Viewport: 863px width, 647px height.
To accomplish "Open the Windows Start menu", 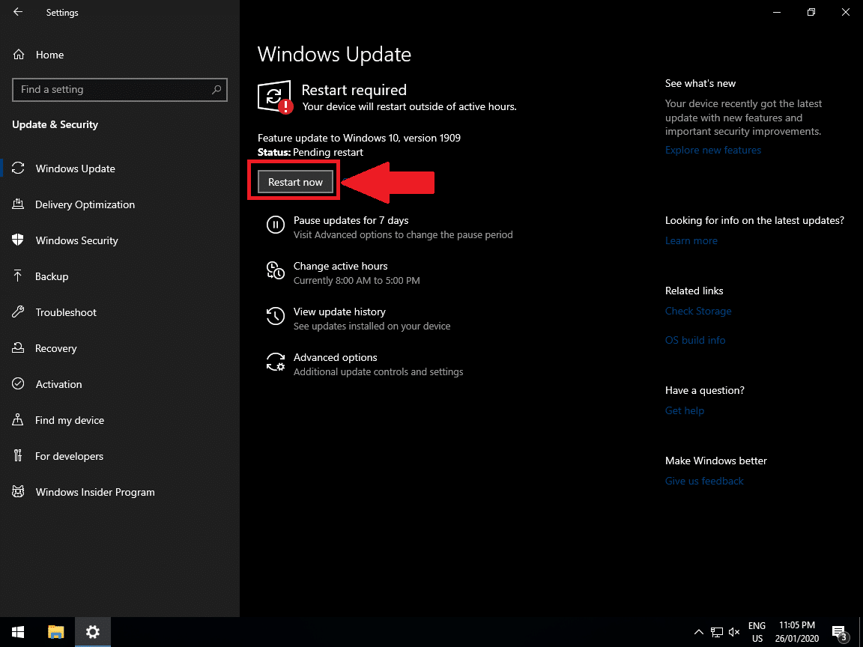I will point(18,631).
